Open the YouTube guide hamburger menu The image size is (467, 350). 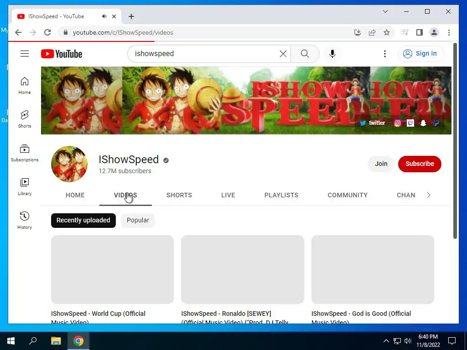click(25, 54)
